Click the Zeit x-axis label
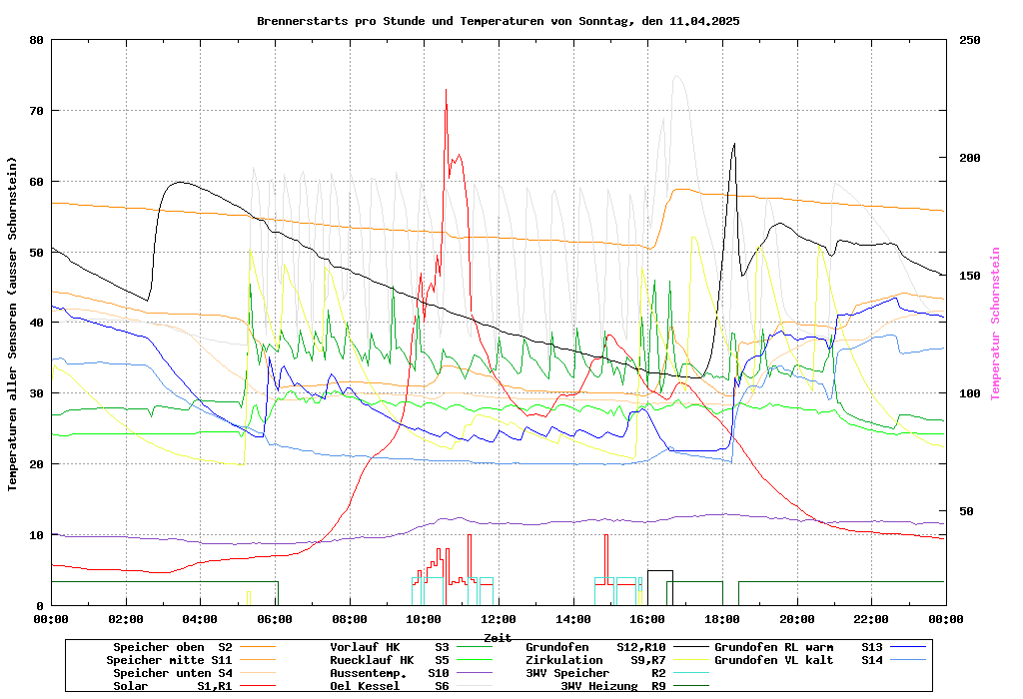 (498, 637)
